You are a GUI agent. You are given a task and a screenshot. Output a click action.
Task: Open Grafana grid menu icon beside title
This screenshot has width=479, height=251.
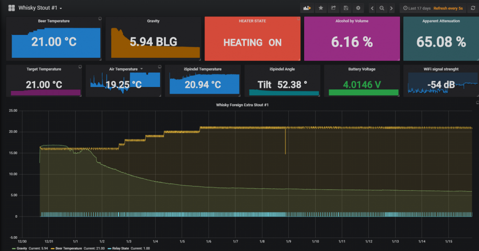11,8
